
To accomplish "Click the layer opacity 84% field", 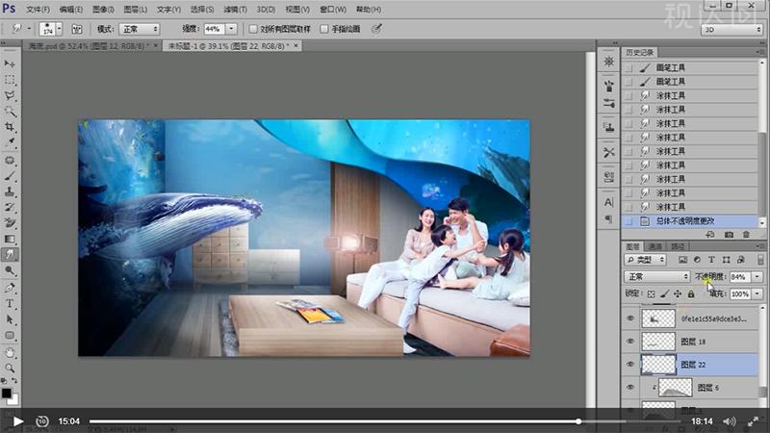I will 738,277.
